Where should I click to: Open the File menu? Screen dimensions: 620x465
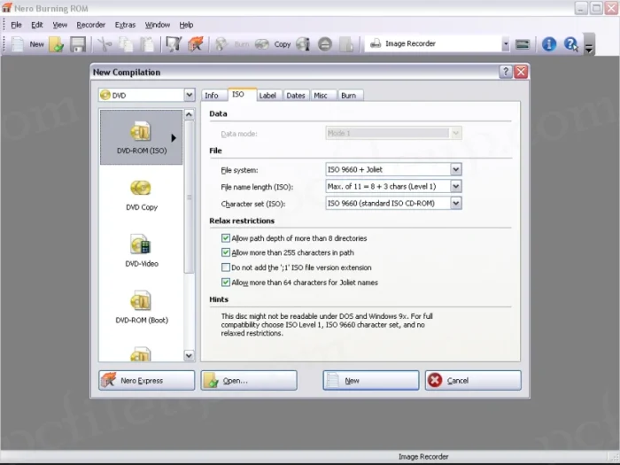16,25
